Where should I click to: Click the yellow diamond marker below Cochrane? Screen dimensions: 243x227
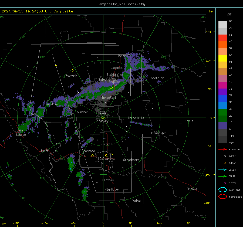(x=92, y=156)
